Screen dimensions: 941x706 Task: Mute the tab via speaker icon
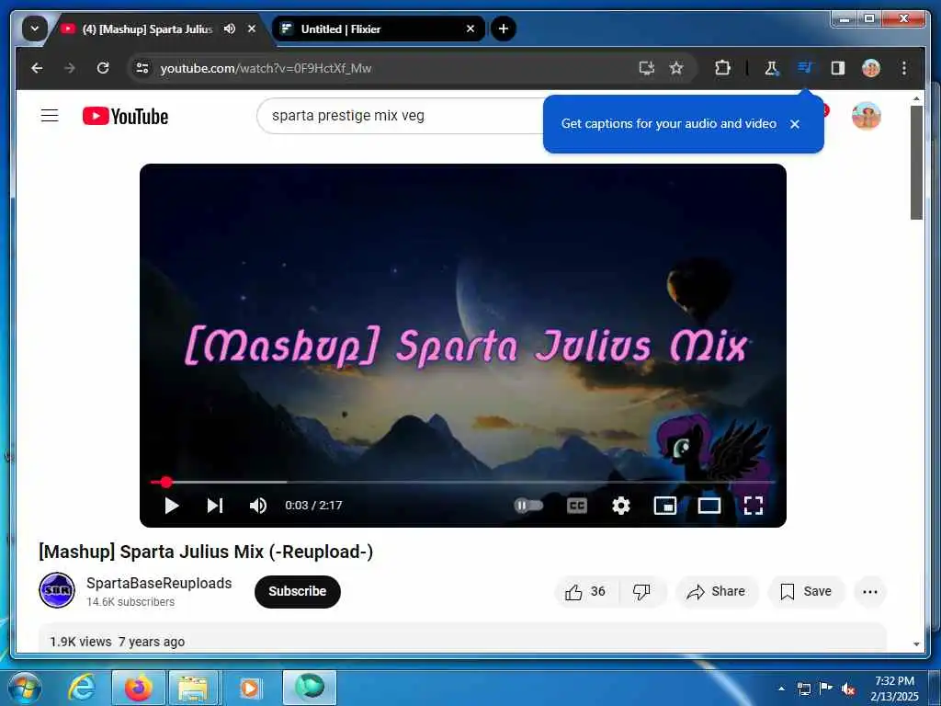pyautogui.click(x=229, y=28)
